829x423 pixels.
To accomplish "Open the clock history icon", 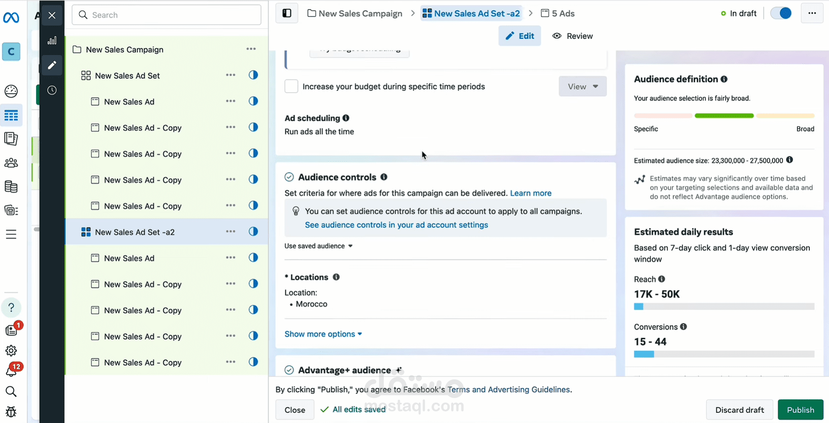I will (52, 90).
